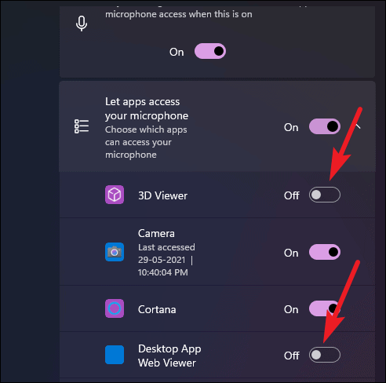Screen dimensions: 386x383
Task: Disable Let apps access your microphone
Action: click(x=325, y=126)
